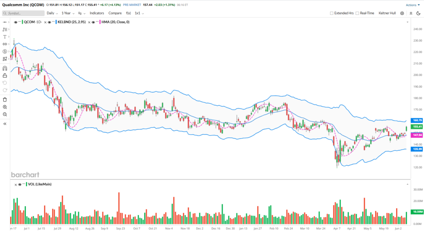The width and height of the screenshot is (424, 231).
Task: Tick the Real-Time checkbox
Action: 358,13
